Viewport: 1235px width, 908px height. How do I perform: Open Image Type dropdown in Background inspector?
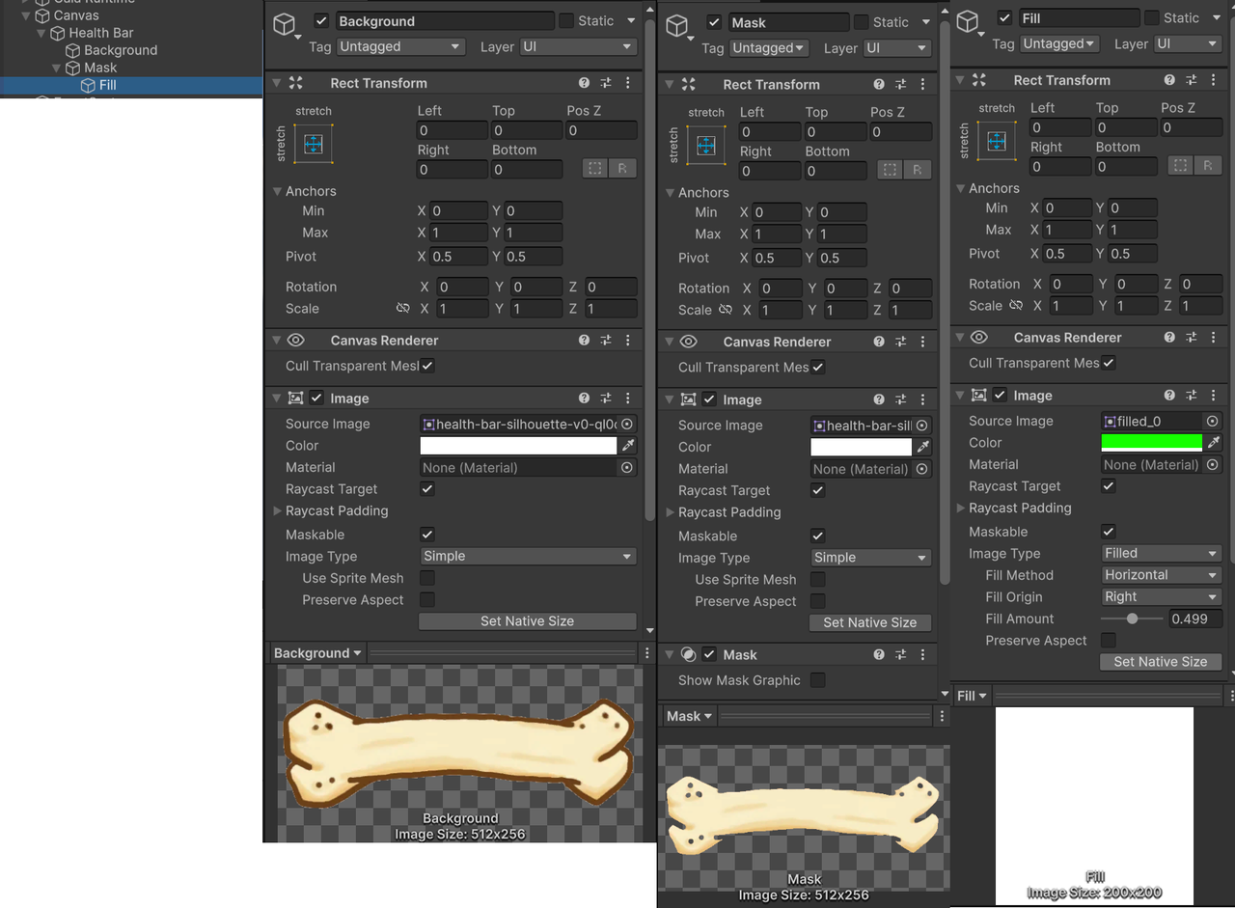tap(528, 557)
